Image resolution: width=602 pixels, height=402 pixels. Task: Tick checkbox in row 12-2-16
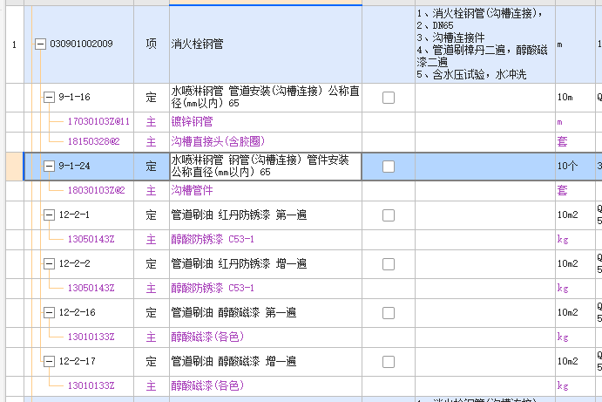click(389, 313)
